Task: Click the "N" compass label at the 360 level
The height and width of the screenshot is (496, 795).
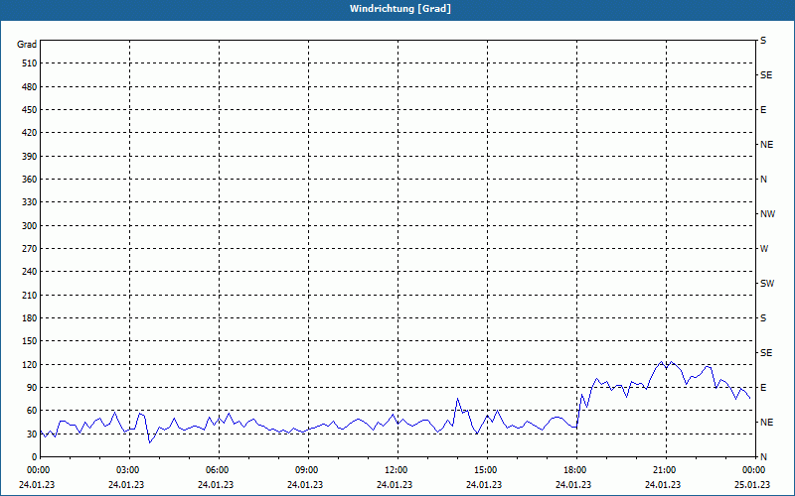Action: coord(763,180)
